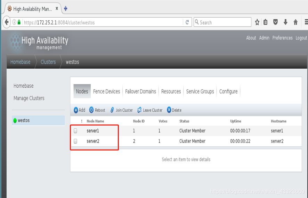This screenshot has height=198, width=308.
Task: Sort by the Status column header
Action: 184,121
